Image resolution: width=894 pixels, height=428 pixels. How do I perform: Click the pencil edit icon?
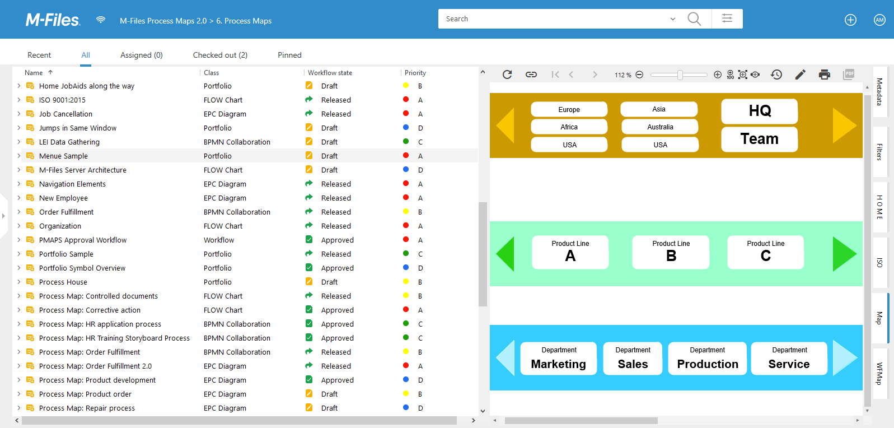coord(801,75)
